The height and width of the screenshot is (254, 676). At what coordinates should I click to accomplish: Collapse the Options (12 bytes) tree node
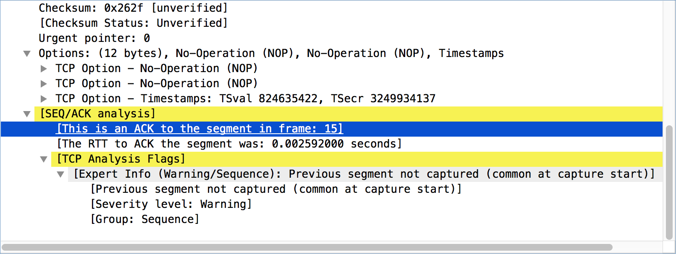[27, 53]
